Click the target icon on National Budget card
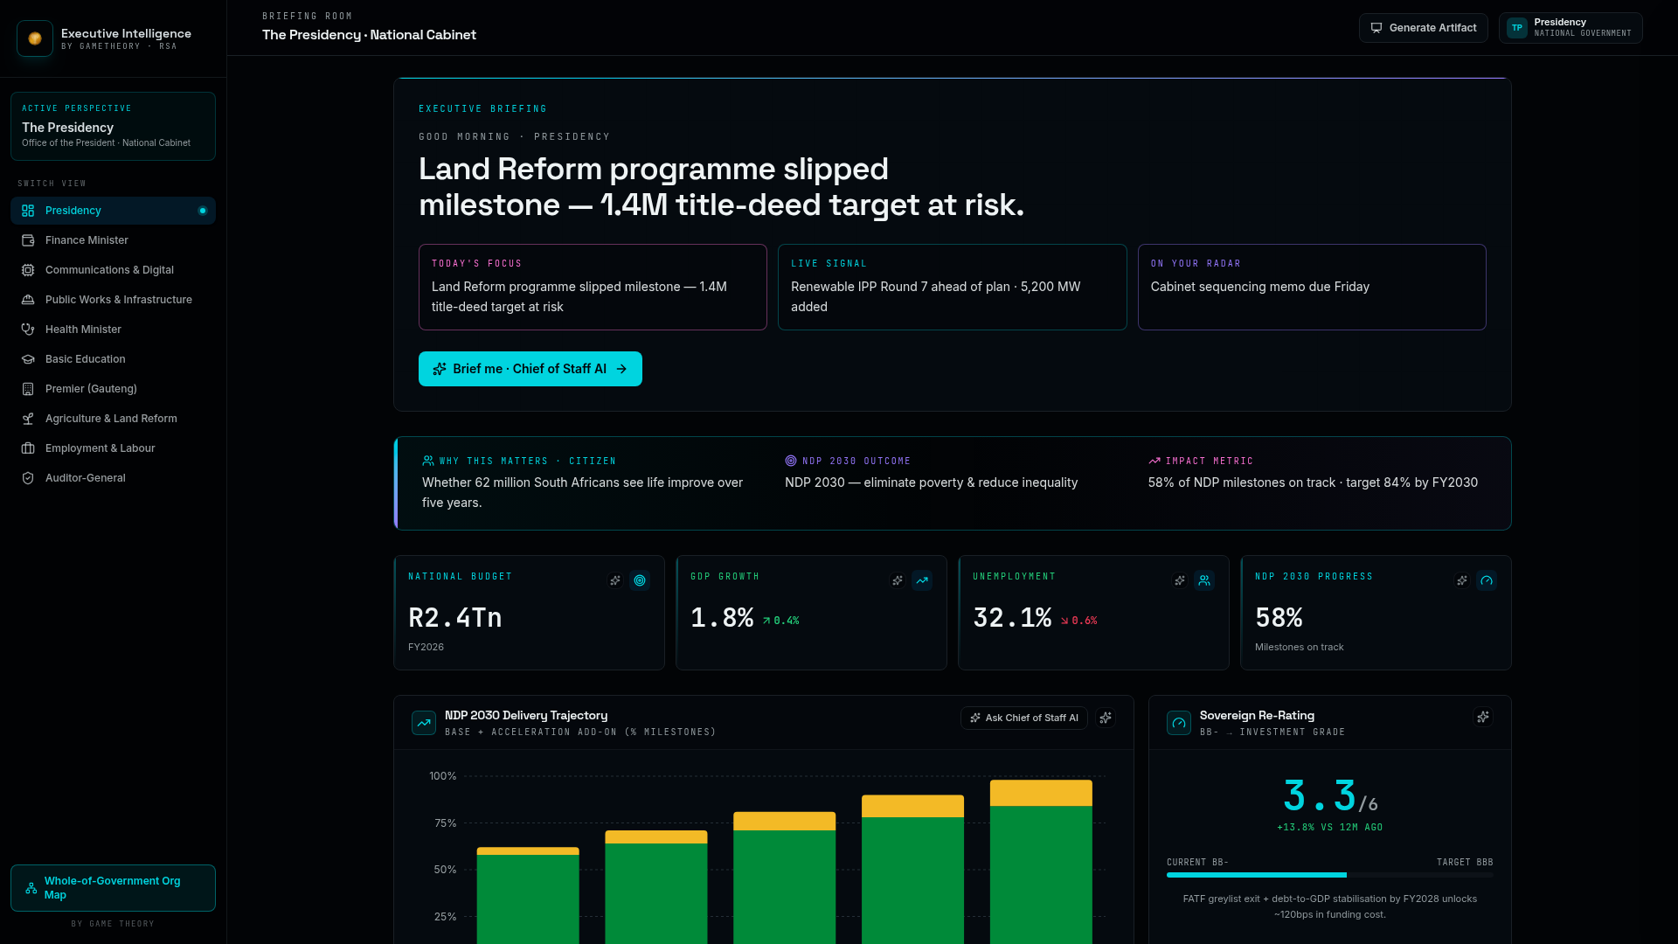This screenshot has width=1678, height=944. tap(640, 580)
